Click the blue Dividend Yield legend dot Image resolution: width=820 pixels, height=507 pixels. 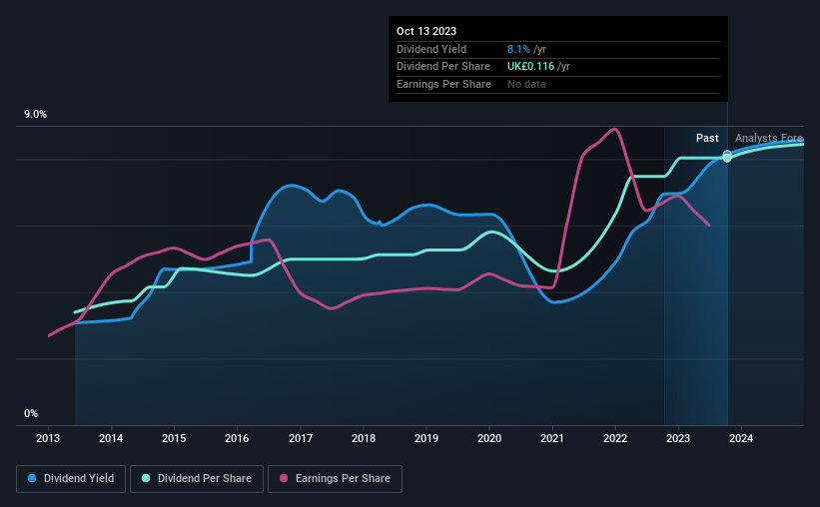point(32,478)
